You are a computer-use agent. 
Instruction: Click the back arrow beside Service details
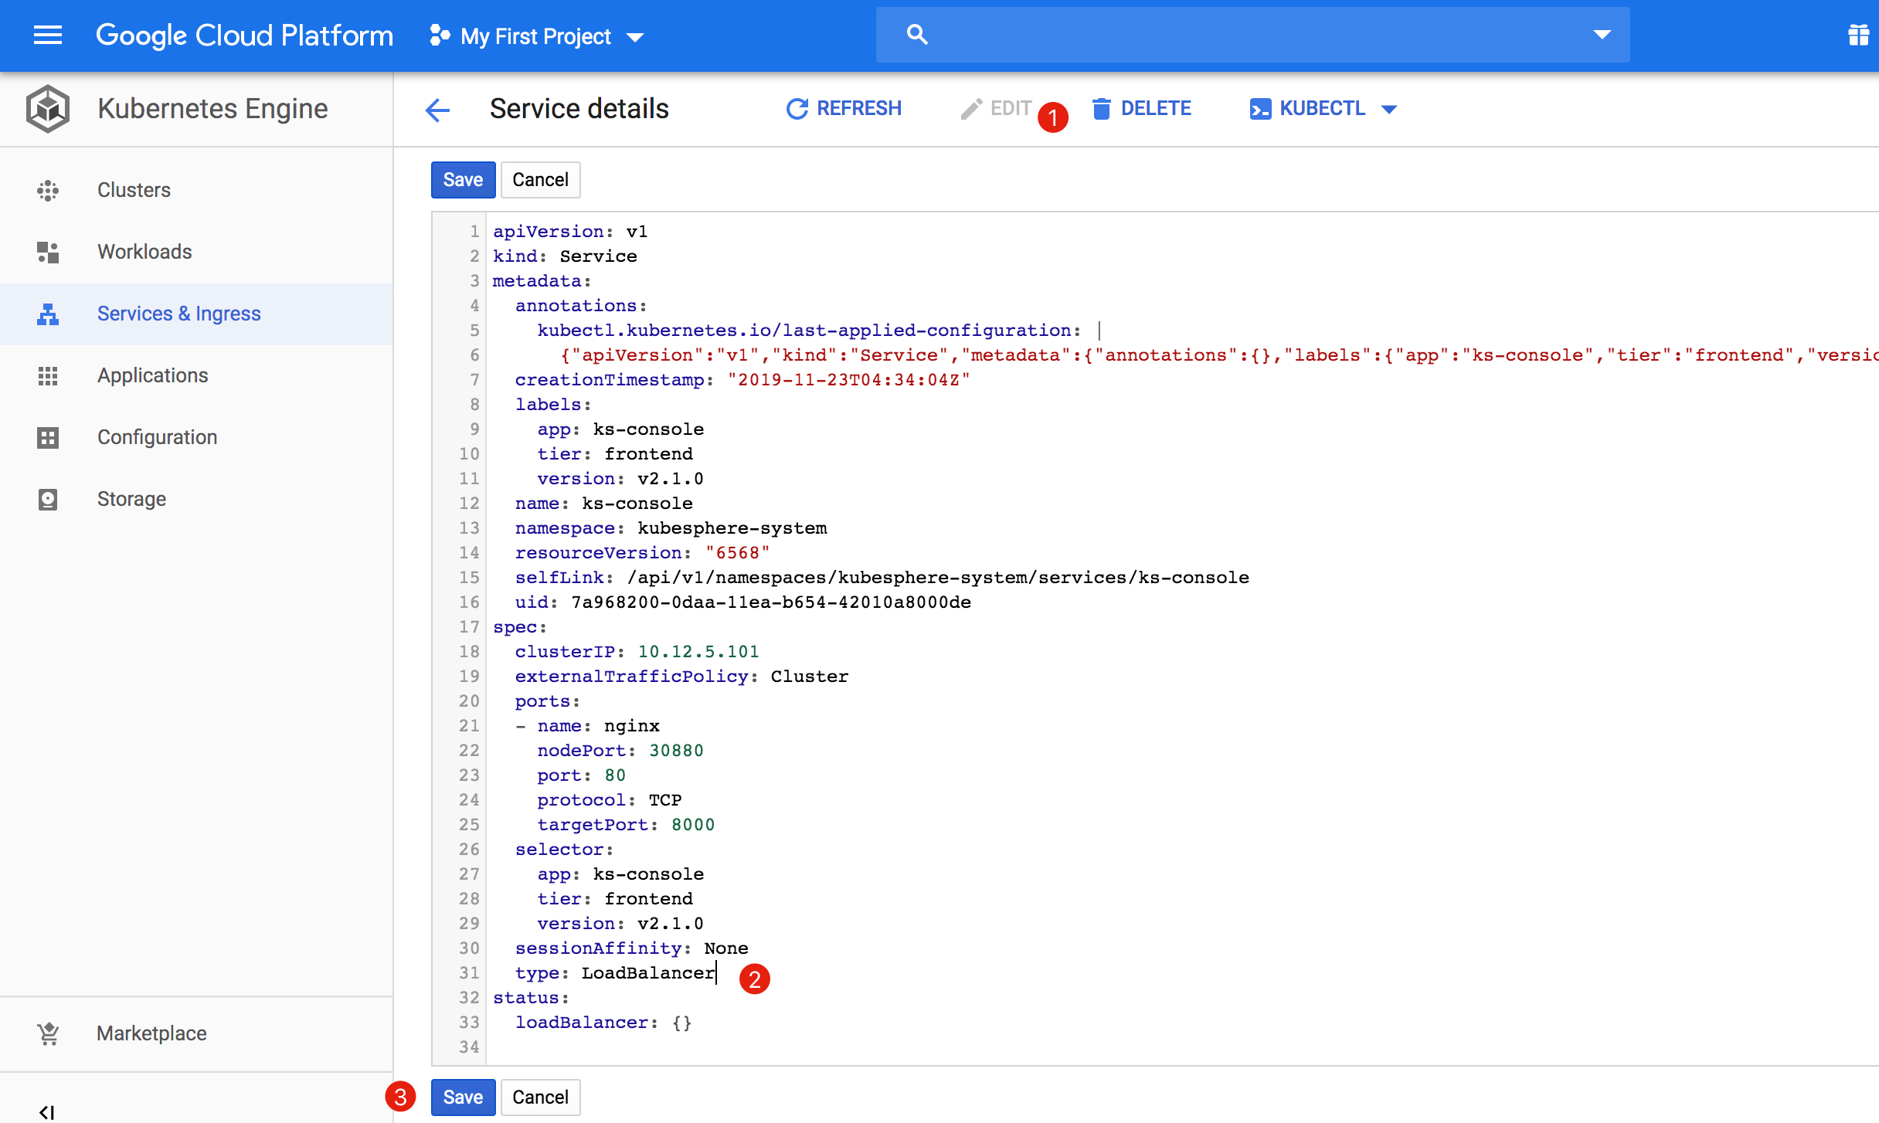point(437,110)
